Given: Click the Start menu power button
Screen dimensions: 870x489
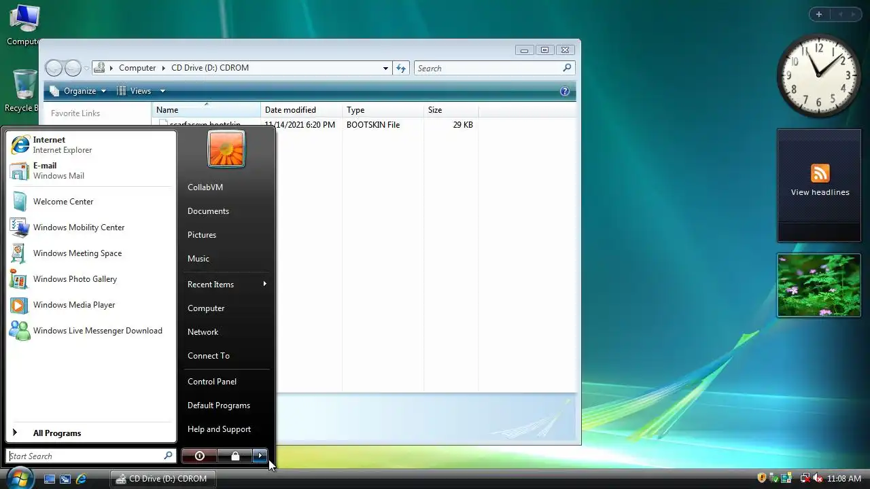Looking at the screenshot, I should [199, 456].
